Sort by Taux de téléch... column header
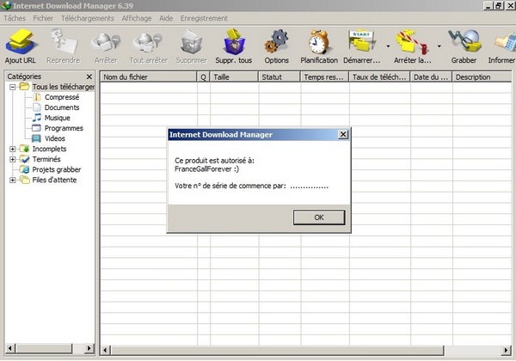Image resolution: width=516 pixels, height=361 pixels. (x=379, y=77)
